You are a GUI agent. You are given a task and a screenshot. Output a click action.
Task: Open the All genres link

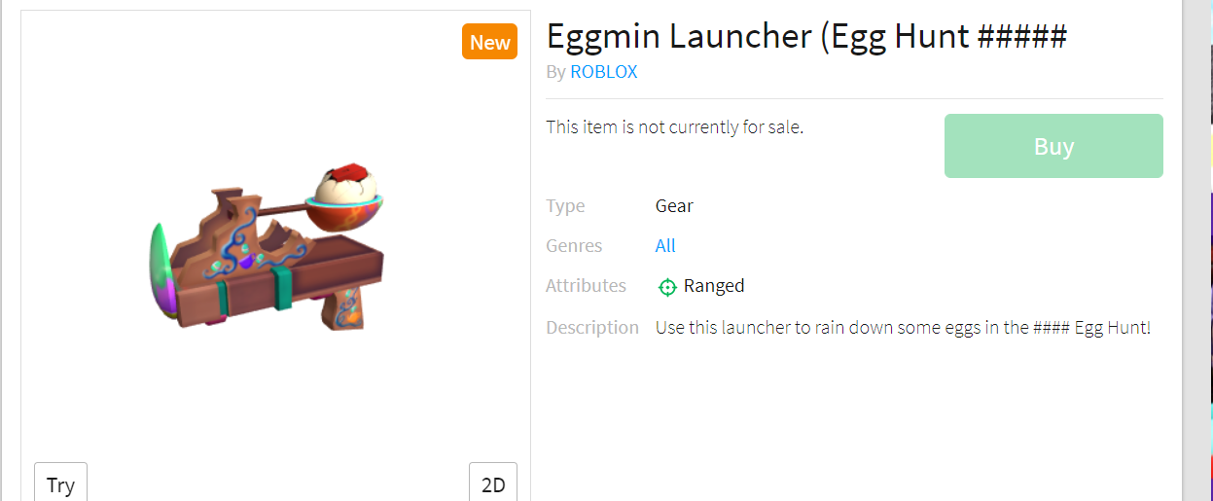click(x=665, y=246)
